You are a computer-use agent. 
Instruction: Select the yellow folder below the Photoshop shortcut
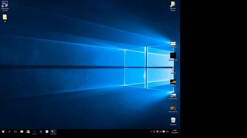tap(5, 18)
